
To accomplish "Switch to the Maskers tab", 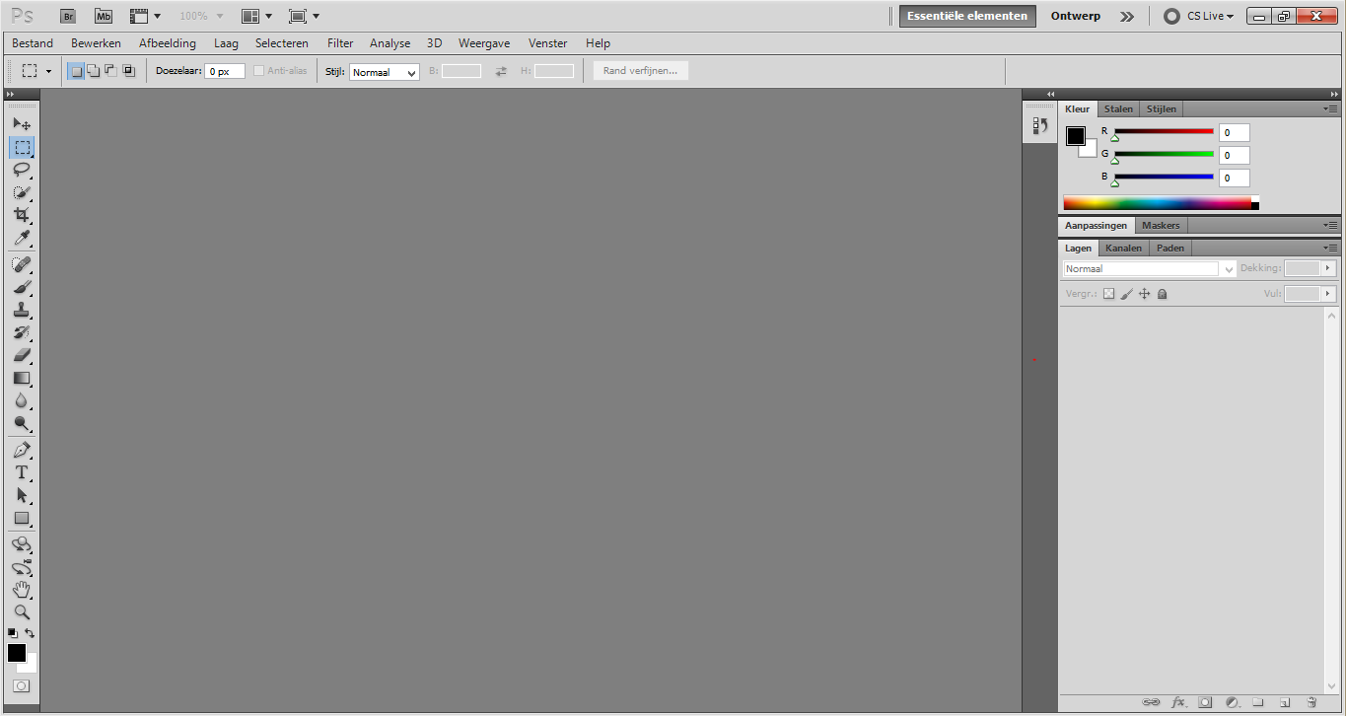I will 1161,225.
